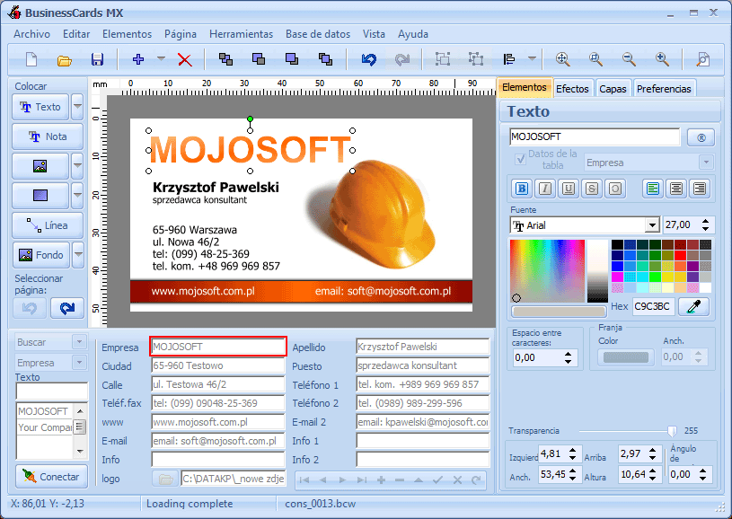The width and height of the screenshot is (732, 519).
Task: Click the ® symbol button
Action: [x=701, y=137]
